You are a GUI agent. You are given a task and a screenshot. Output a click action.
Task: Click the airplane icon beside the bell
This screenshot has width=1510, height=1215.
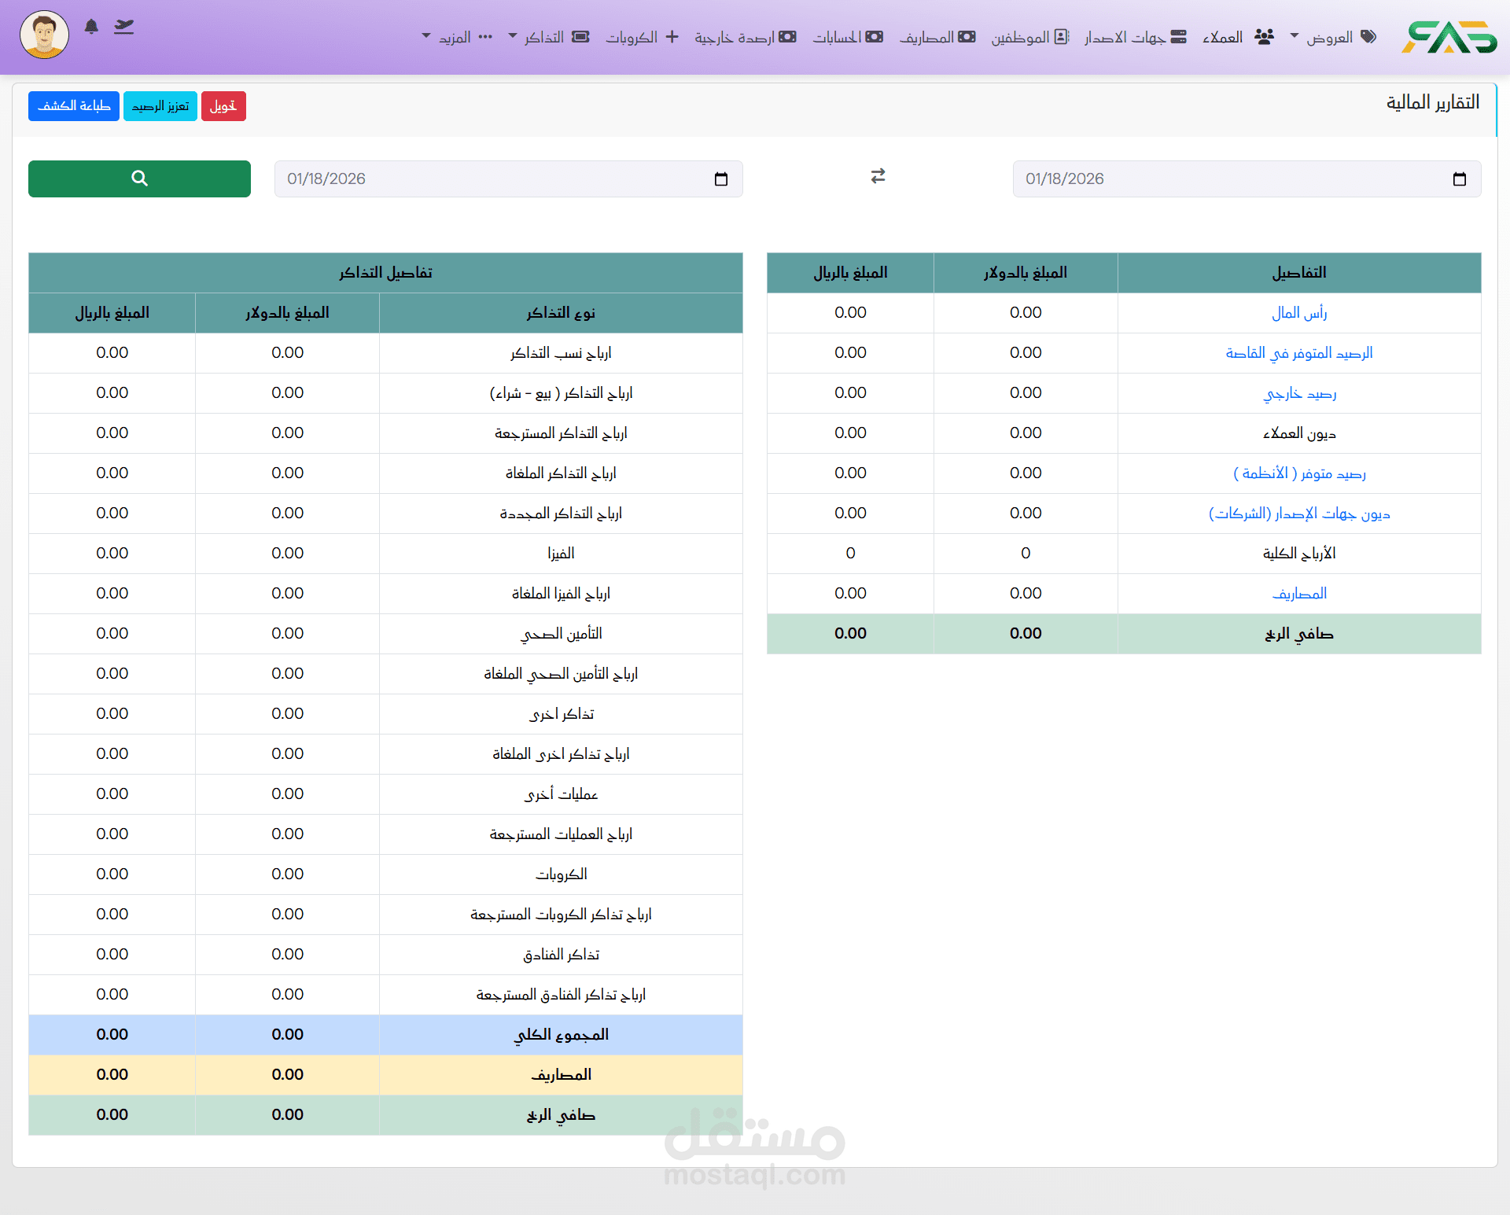[123, 27]
